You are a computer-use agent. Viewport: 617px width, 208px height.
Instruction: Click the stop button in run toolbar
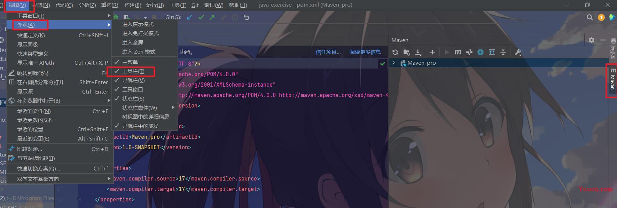(154, 17)
